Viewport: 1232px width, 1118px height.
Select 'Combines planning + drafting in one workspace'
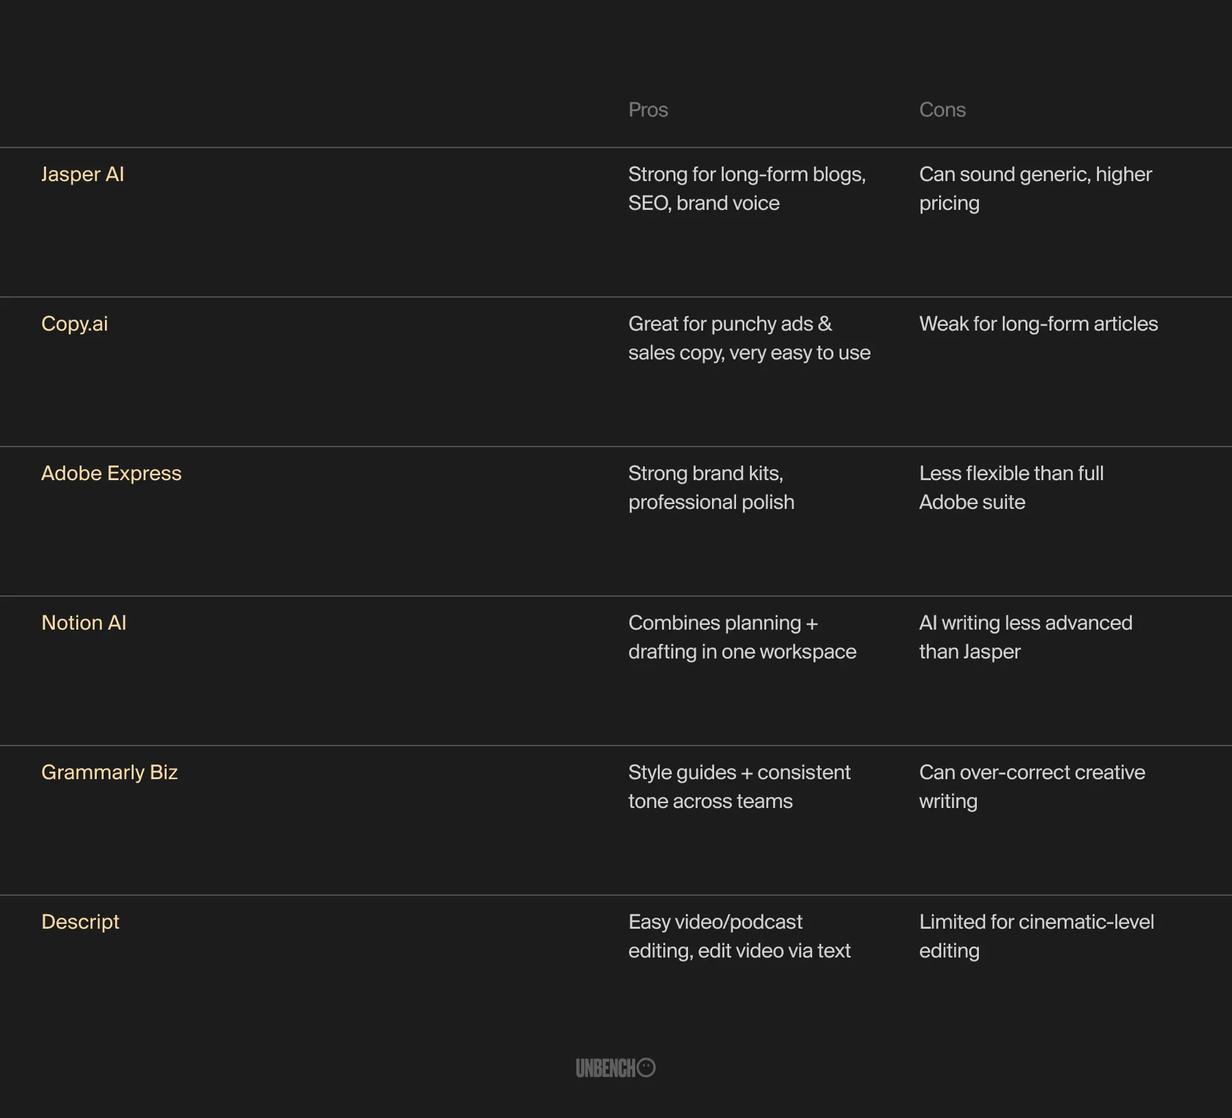[x=742, y=637]
